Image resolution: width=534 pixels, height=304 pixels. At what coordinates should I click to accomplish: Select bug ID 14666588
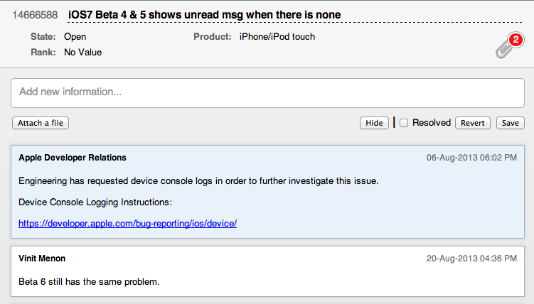tap(35, 14)
